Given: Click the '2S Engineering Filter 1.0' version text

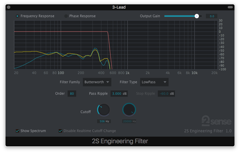Looking at the screenshot, I should (208, 131).
